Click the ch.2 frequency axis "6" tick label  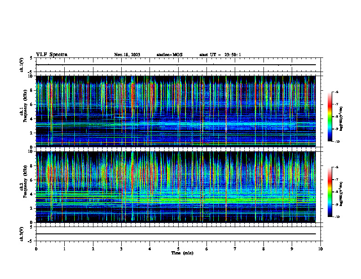tap(32, 180)
